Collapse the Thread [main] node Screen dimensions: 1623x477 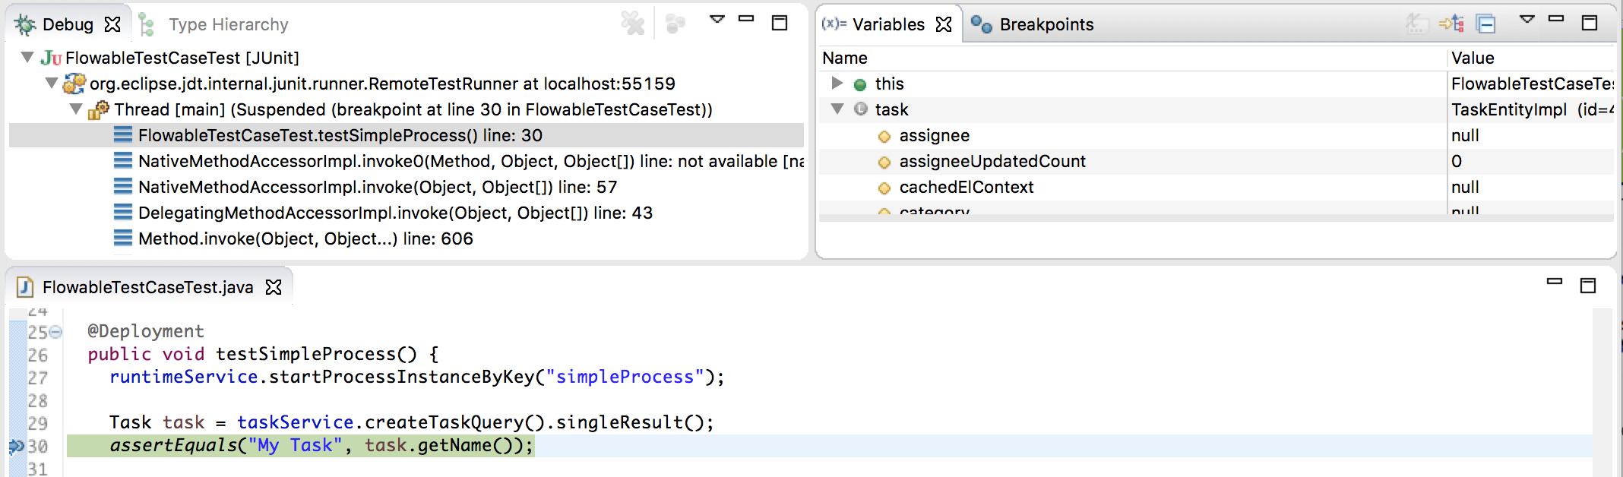(x=76, y=109)
